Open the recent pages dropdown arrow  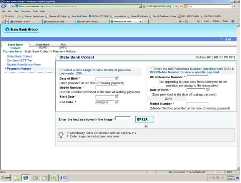coord(13,6)
